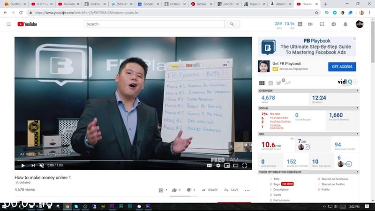375x211 pixels.
Task: Open the taskbar volume icon
Action: 336,206
